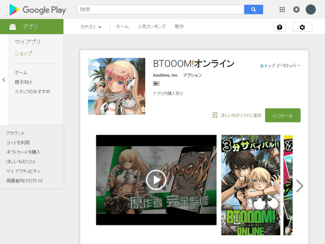Click the Asobimo, Inc. developer link

point(165,75)
